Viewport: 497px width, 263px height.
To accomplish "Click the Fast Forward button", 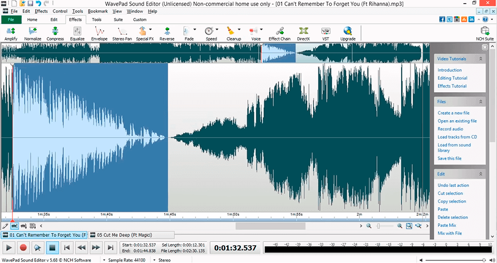I will pos(96,248).
